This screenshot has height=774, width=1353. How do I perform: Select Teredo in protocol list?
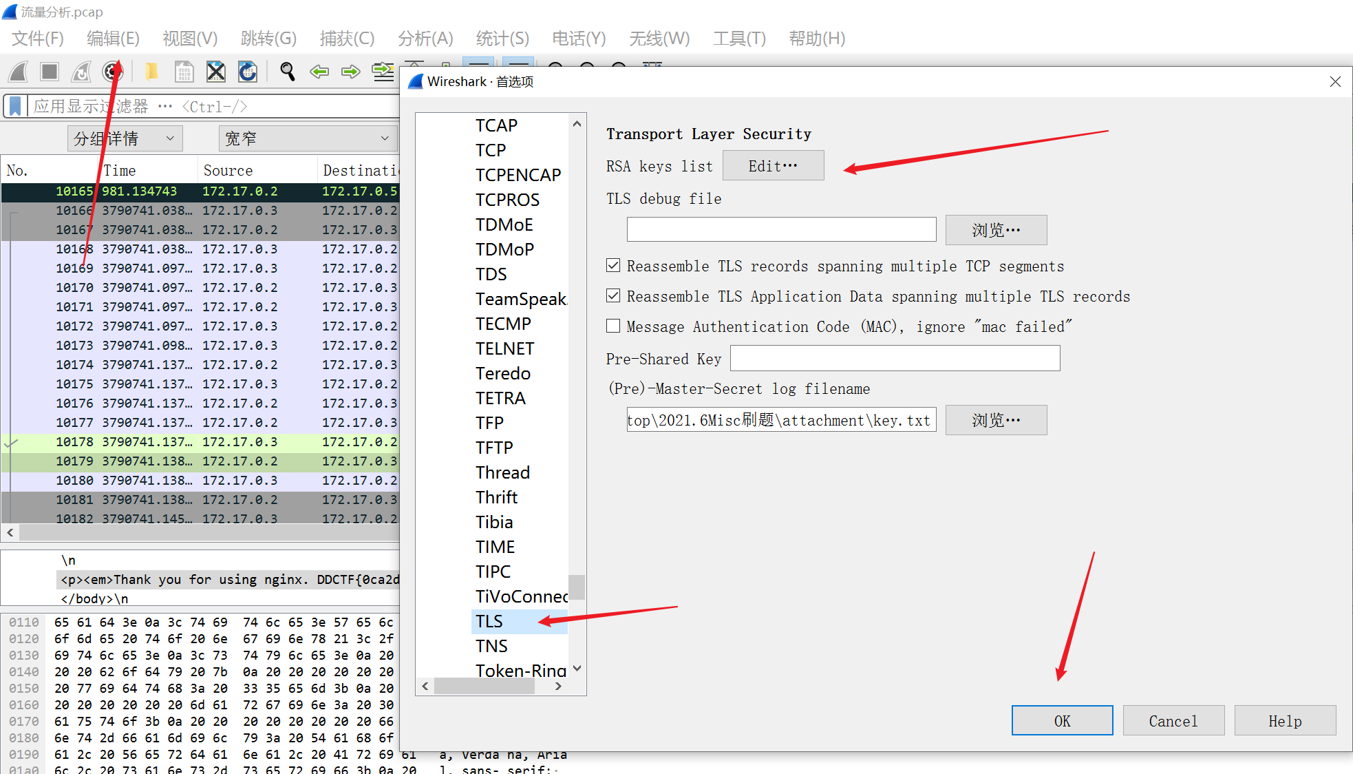503,373
